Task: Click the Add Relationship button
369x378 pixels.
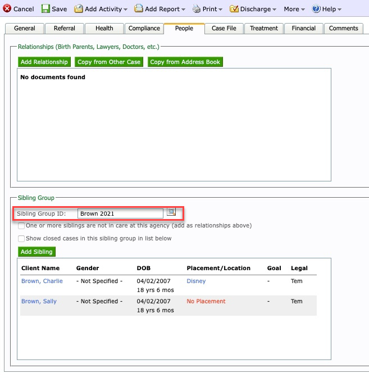Action: [x=44, y=62]
